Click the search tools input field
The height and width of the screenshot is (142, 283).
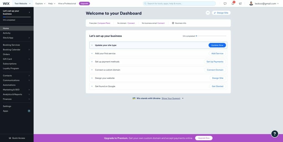[x=179, y=4]
